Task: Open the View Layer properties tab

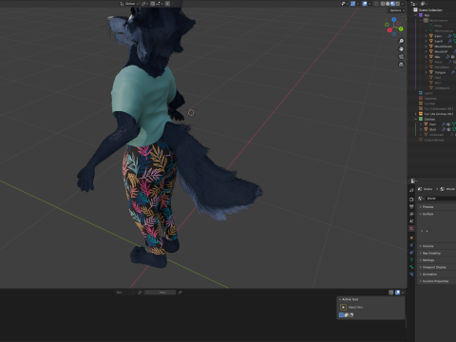Action: (x=411, y=214)
